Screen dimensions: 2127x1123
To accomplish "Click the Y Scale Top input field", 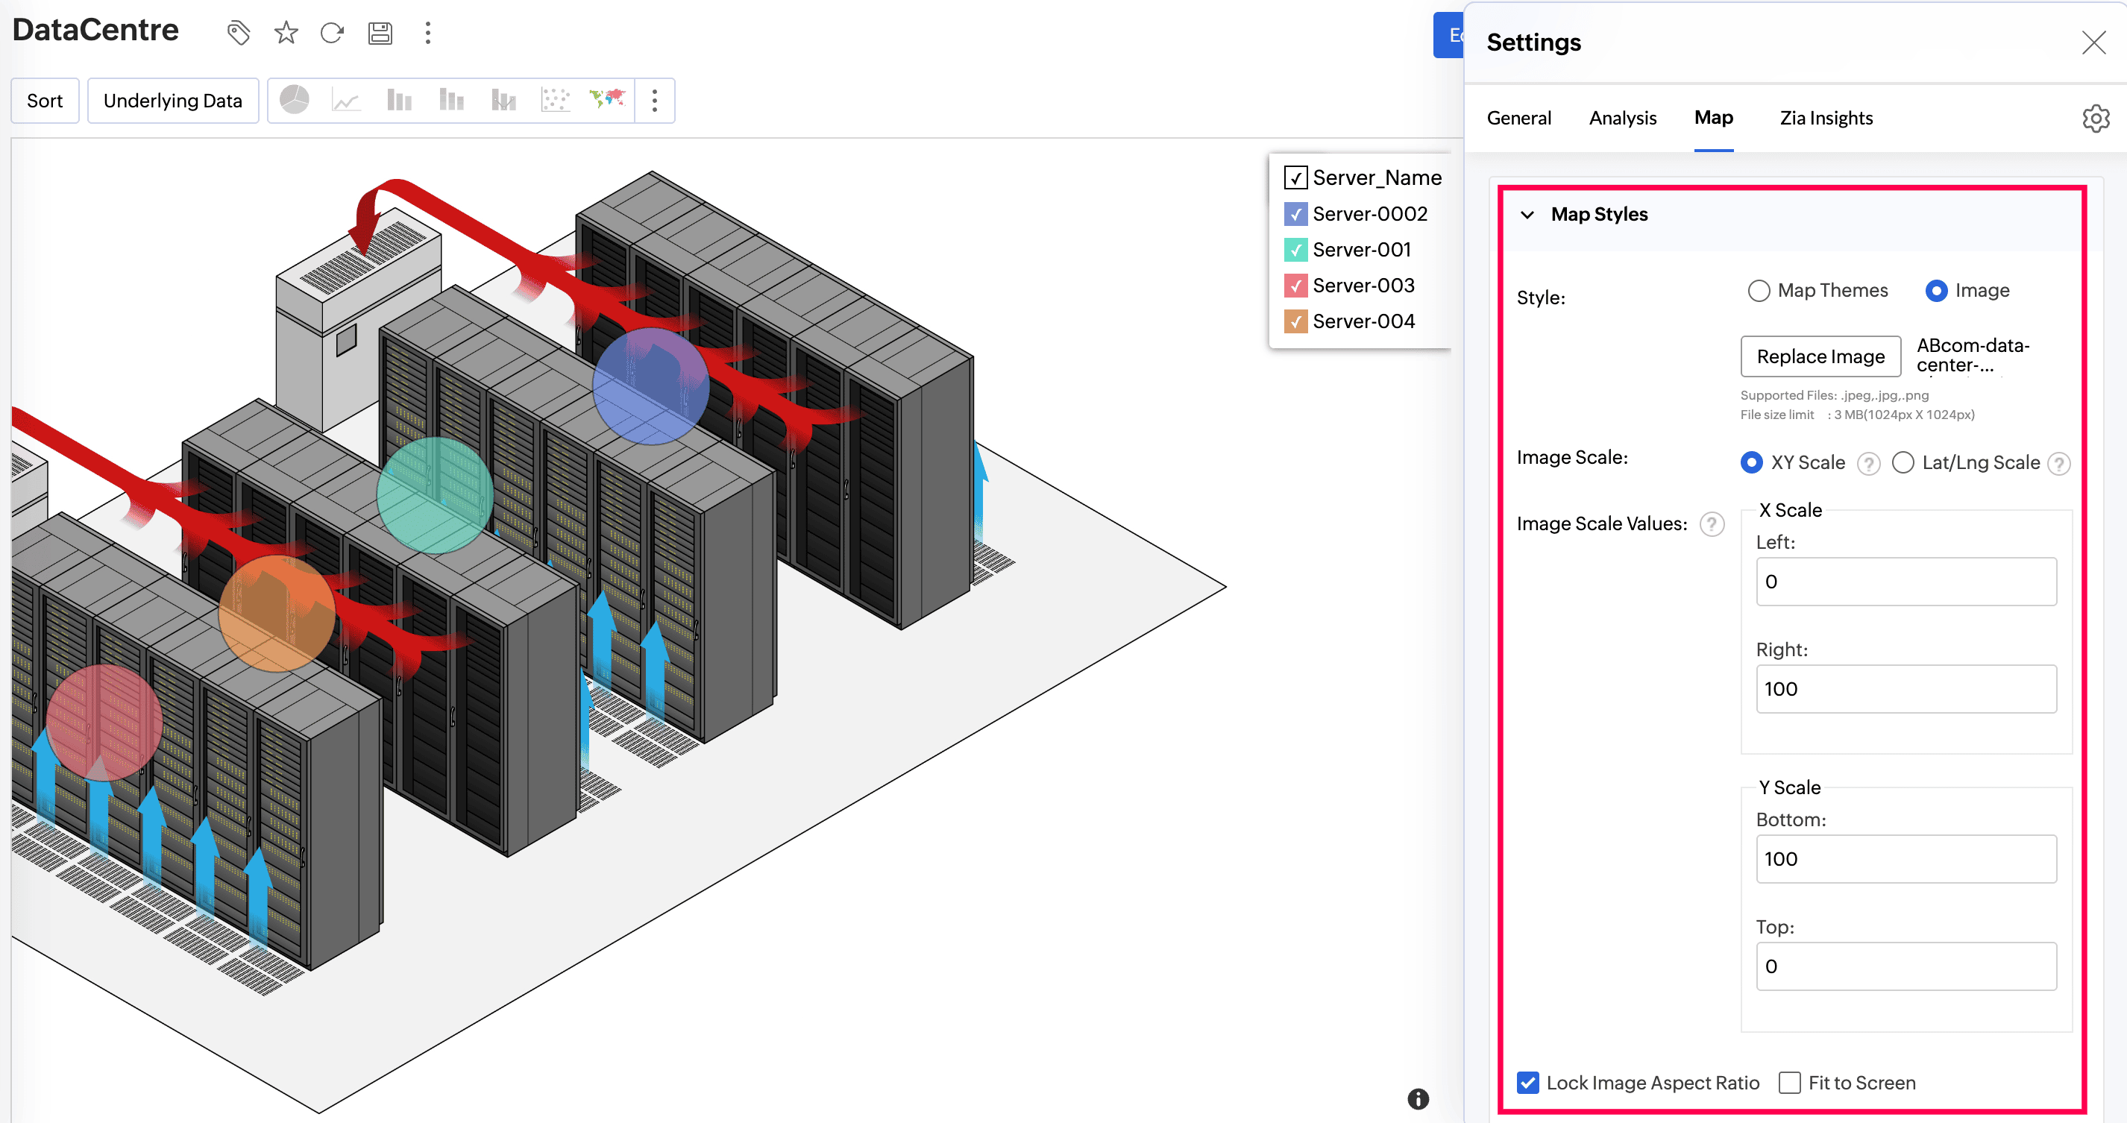I will 1905,966.
